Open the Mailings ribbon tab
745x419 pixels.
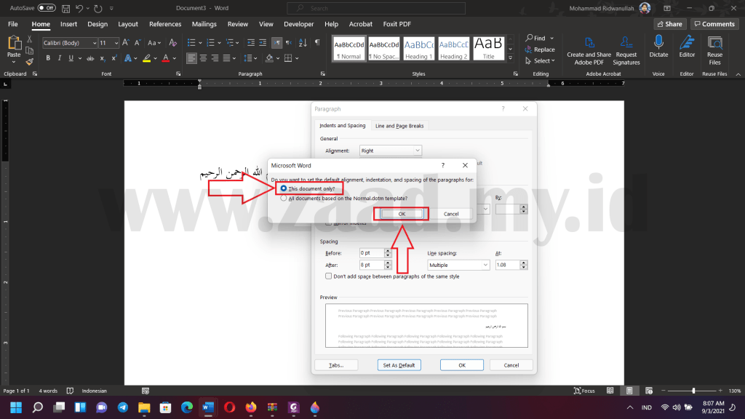(x=204, y=24)
